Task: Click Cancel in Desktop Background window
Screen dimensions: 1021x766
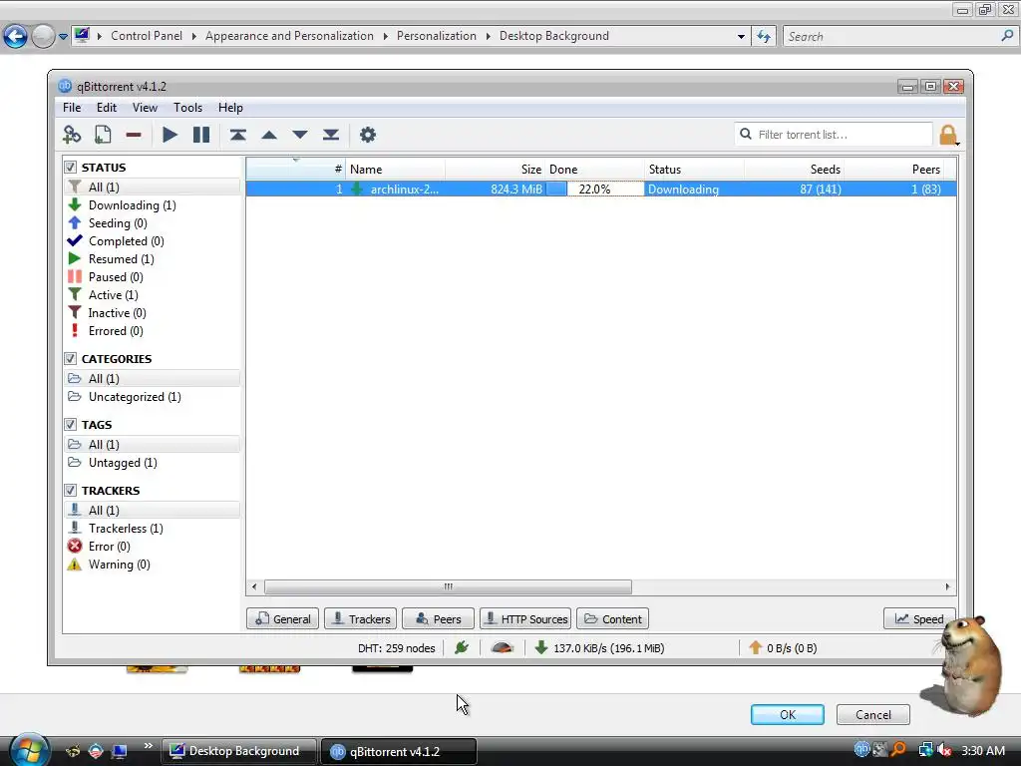Action: [x=873, y=714]
